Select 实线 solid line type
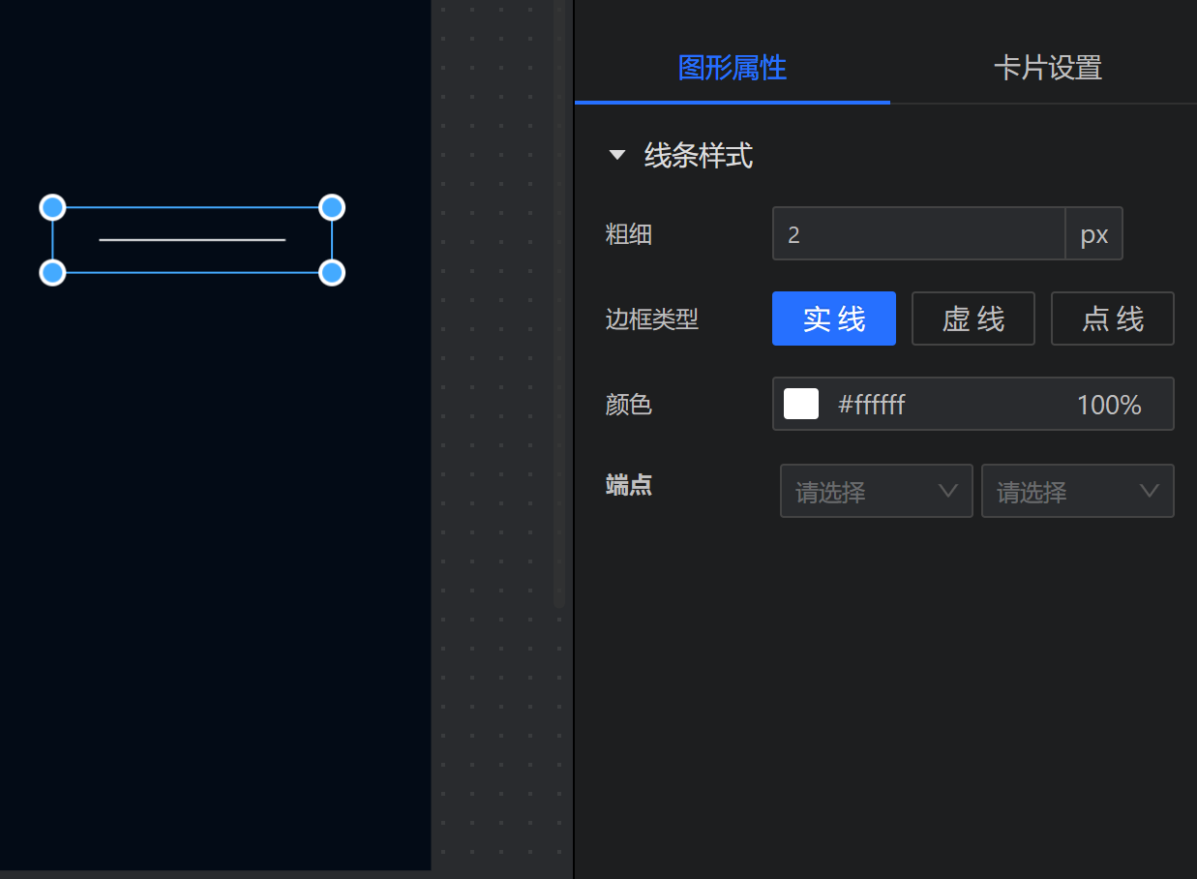1197x879 pixels. pos(833,318)
